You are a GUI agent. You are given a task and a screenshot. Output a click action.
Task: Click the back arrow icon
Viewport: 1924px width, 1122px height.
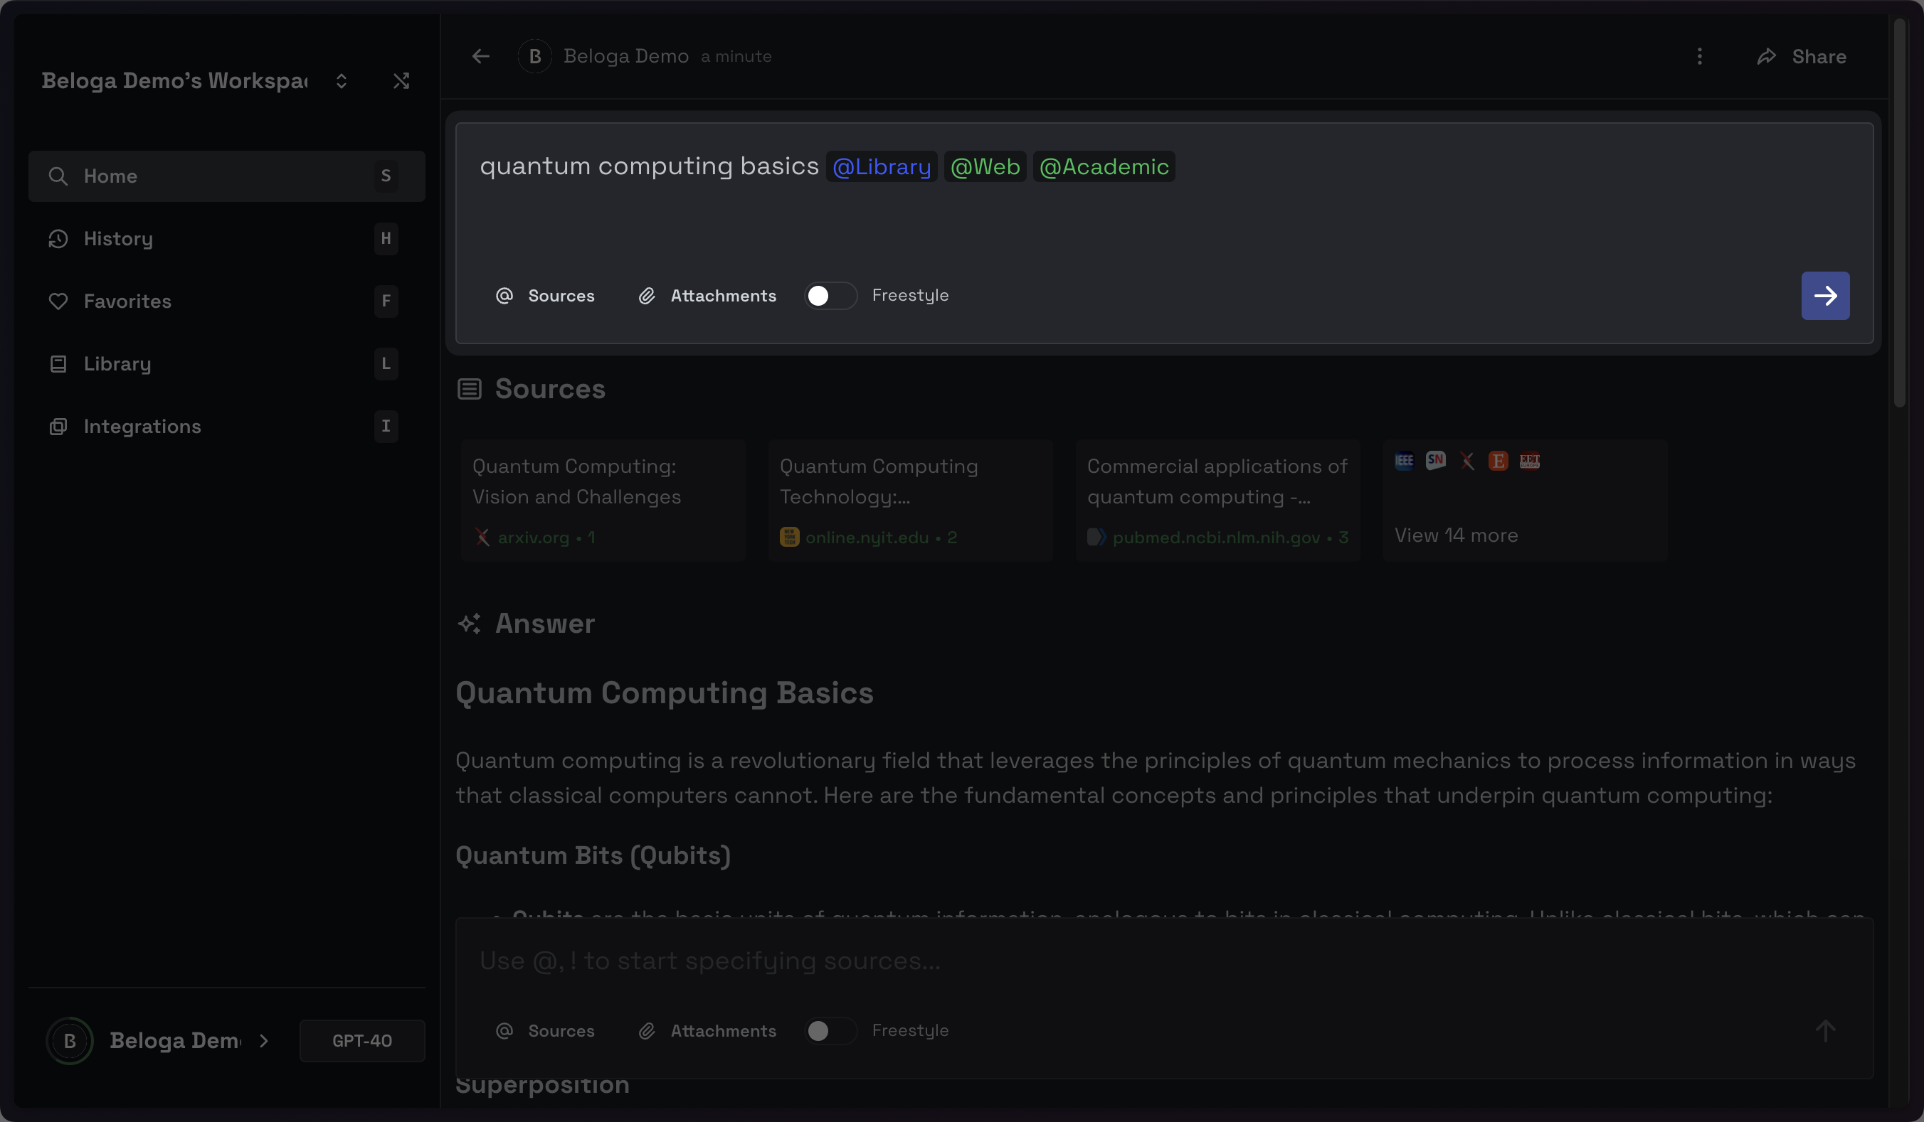pos(480,56)
